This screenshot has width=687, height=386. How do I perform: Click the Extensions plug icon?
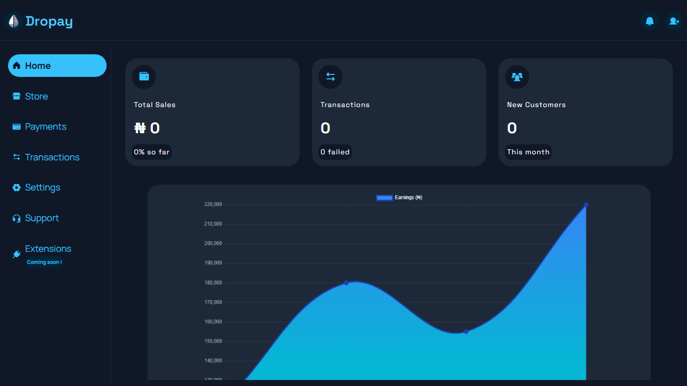pyautogui.click(x=16, y=254)
